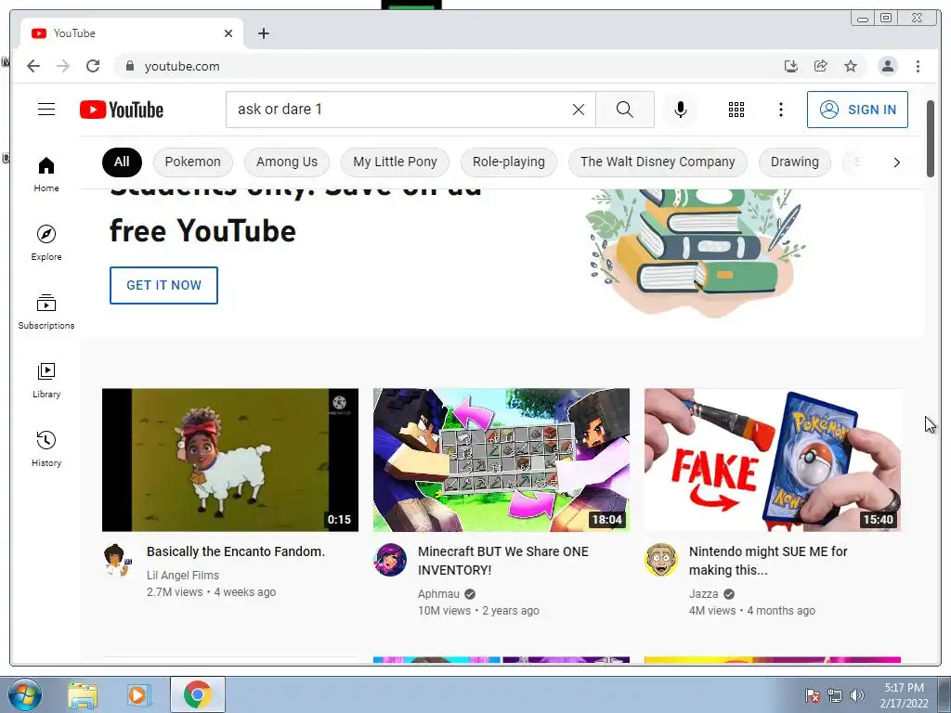Go to Home in the sidebar
Image resolution: width=951 pixels, height=713 pixels.
46,175
